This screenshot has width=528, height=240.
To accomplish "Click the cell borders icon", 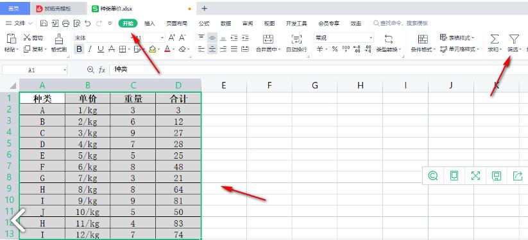I will [123, 49].
